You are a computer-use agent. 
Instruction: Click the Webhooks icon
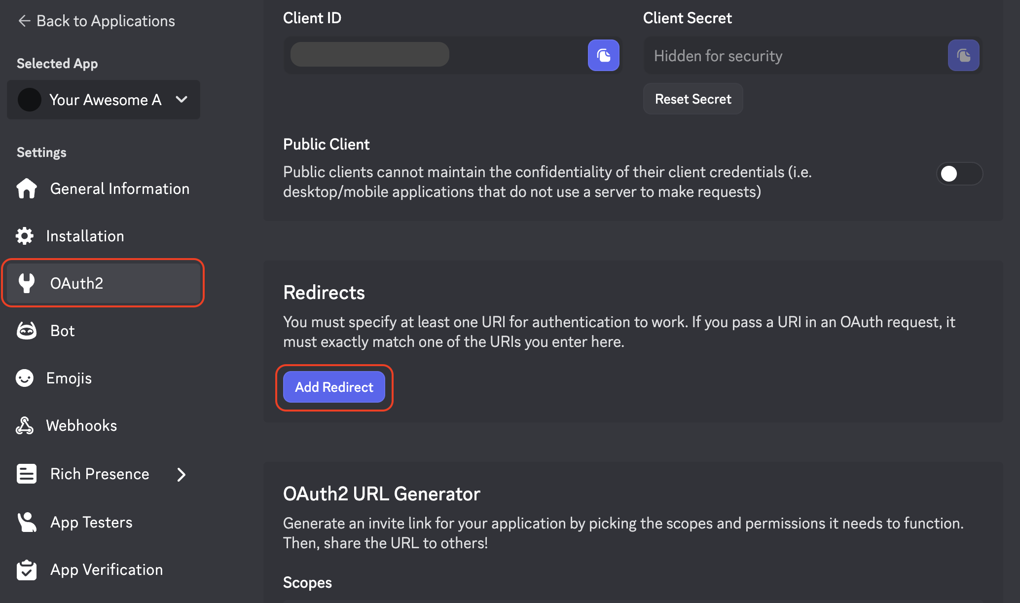point(25,425)
